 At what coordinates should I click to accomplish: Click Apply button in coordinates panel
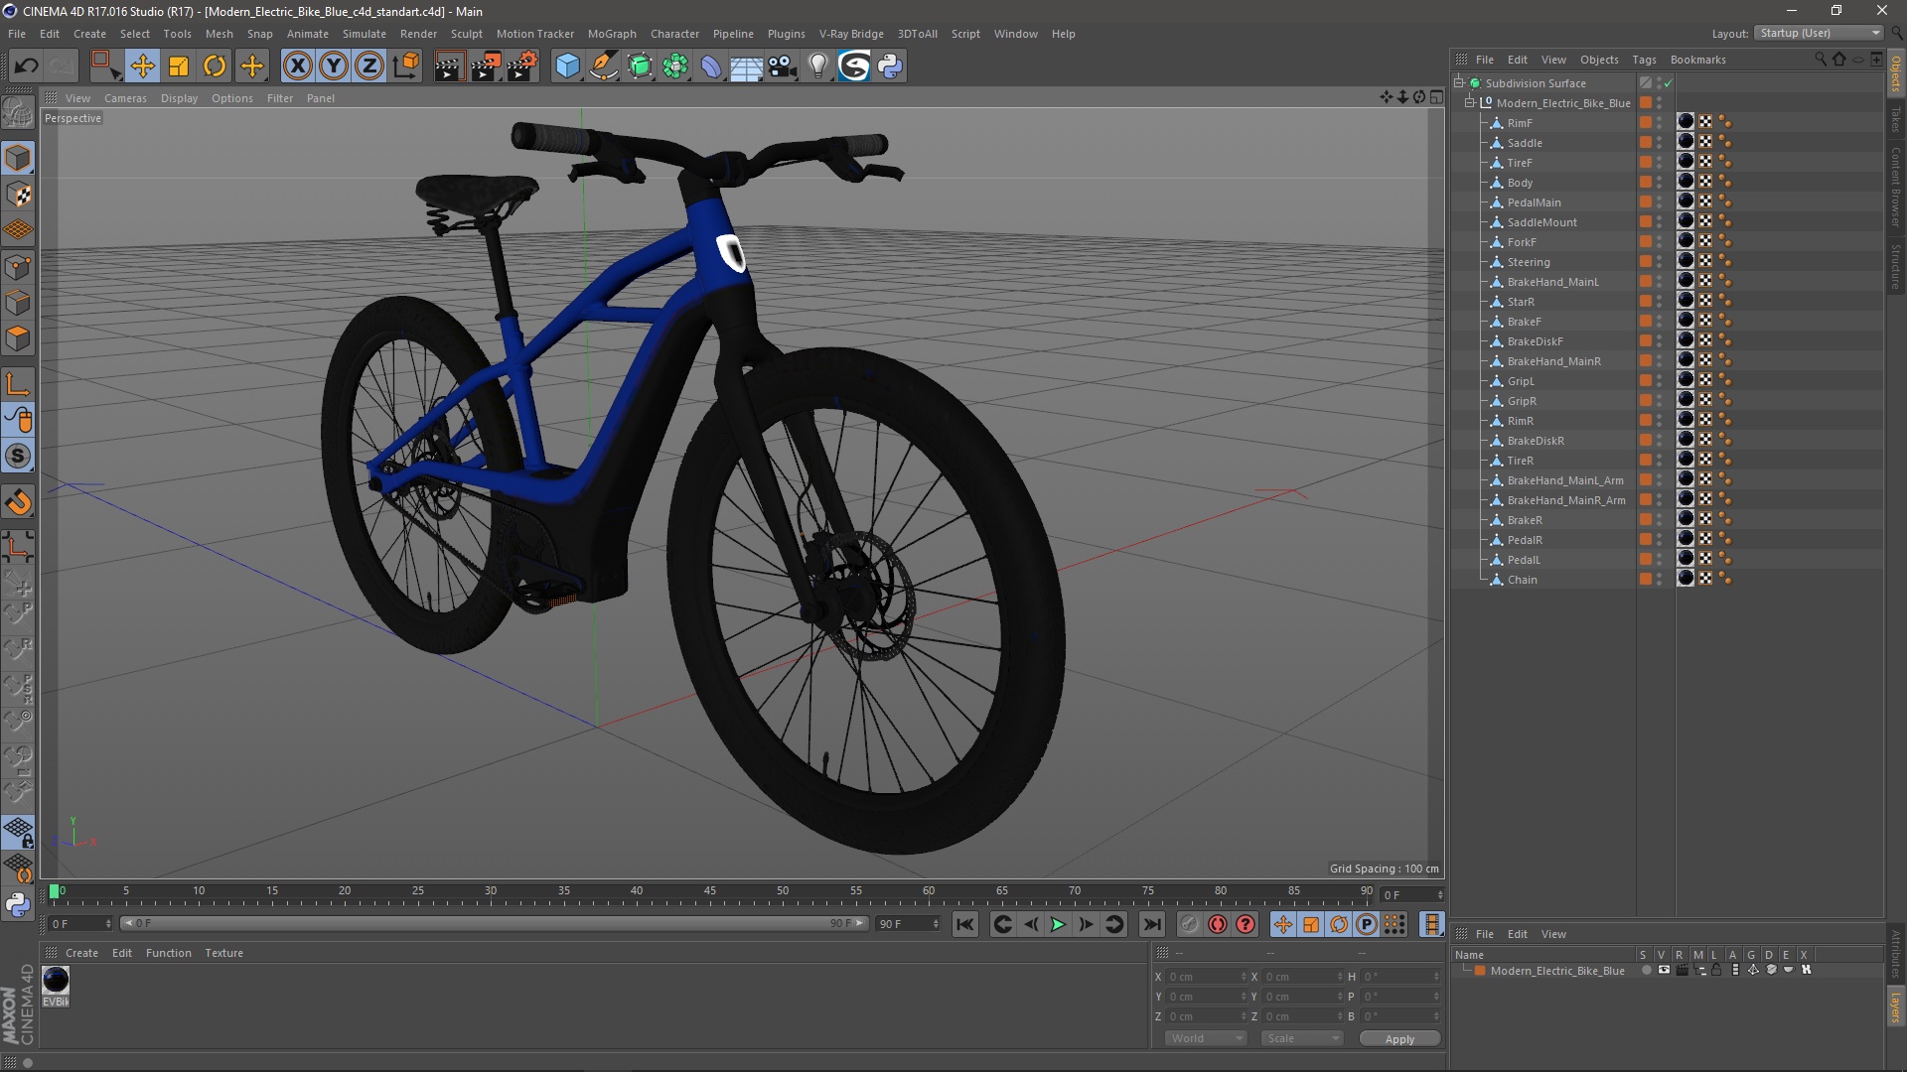tap(1399, 1039)
